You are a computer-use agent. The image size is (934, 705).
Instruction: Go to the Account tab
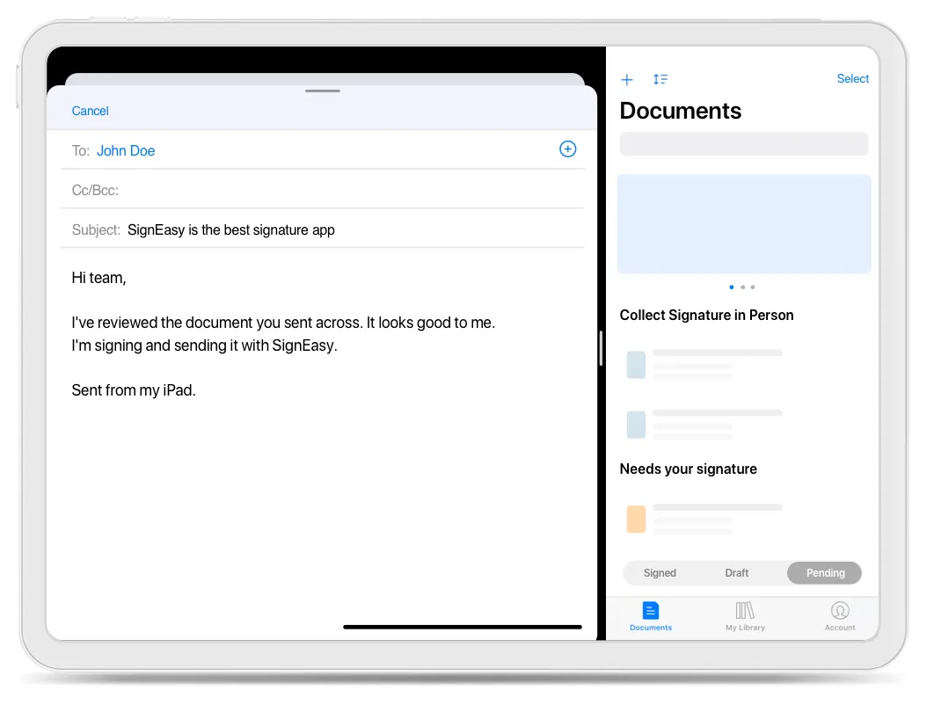pyautogui.click(x=840, y=616)
